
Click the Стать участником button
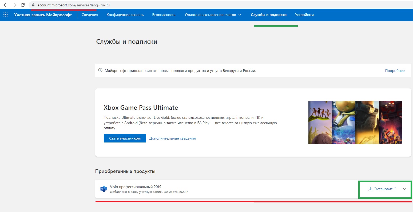click(x=125, y=138)
